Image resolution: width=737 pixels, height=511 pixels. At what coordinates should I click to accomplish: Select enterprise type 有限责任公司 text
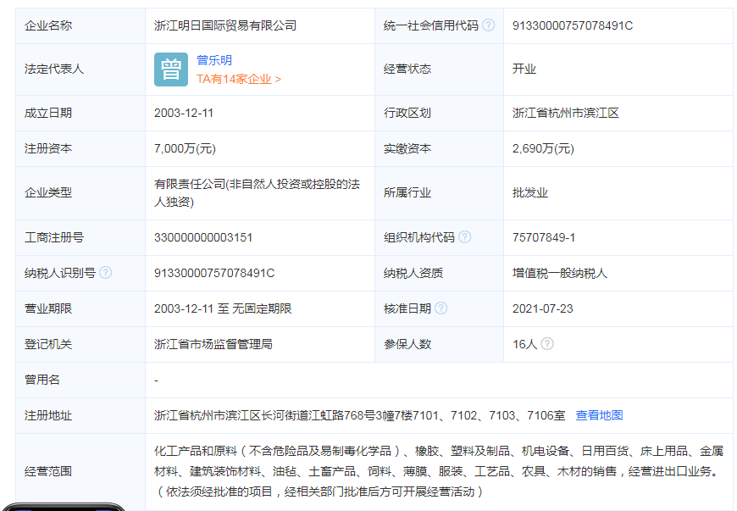point(258,192)
